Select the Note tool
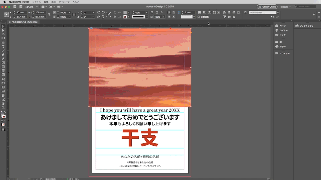 [x=3, y=96]
